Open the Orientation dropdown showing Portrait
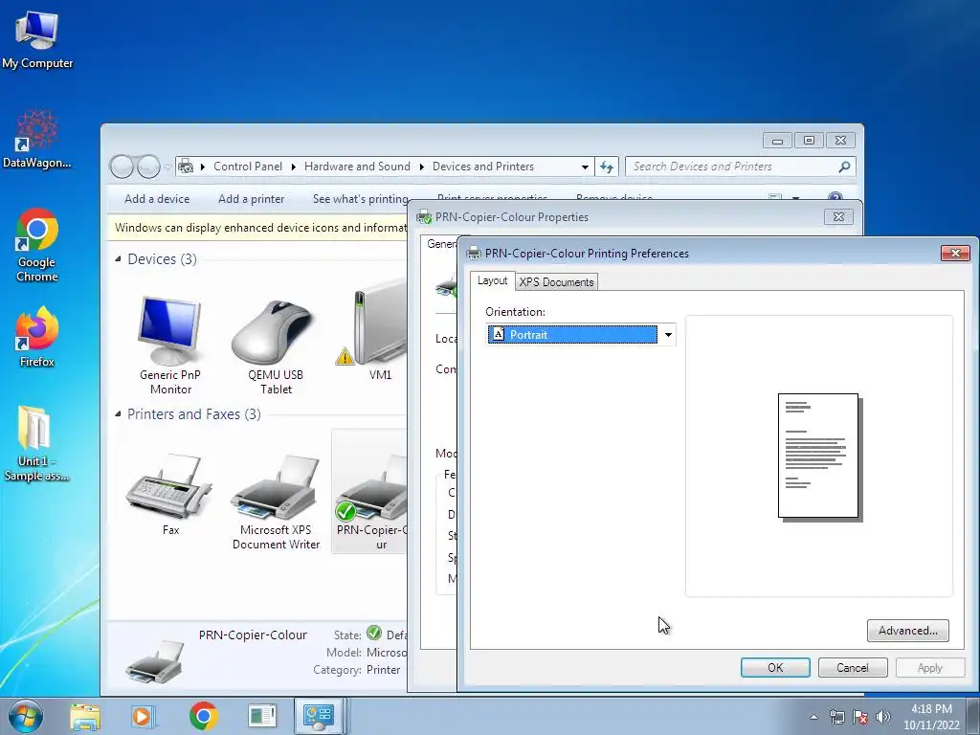980x735 pixels. 581,335
